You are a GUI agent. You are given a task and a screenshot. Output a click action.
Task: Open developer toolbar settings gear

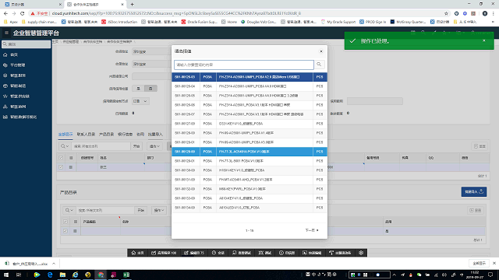pyautogui.click(x=361, y=253)
